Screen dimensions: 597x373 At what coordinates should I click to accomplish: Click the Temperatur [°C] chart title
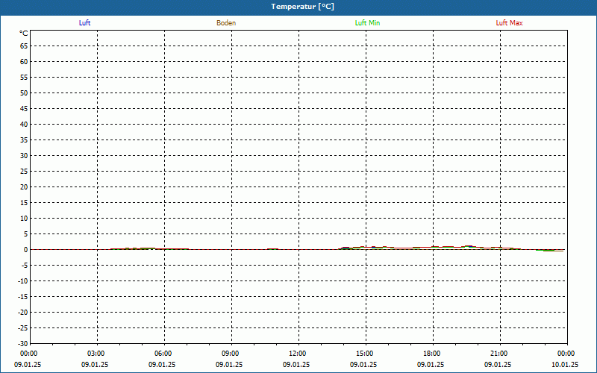tap(303, 7)
